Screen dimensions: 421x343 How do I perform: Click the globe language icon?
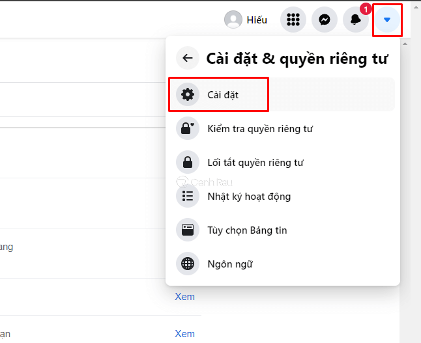[x=188, y=264]
